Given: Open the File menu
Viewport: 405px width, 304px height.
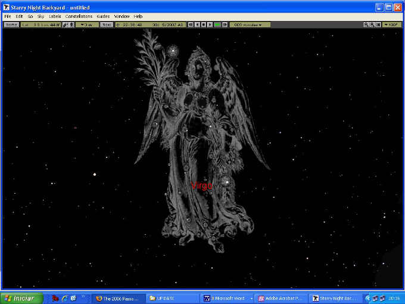Looking at the screenshot, I should coord(8,16).
